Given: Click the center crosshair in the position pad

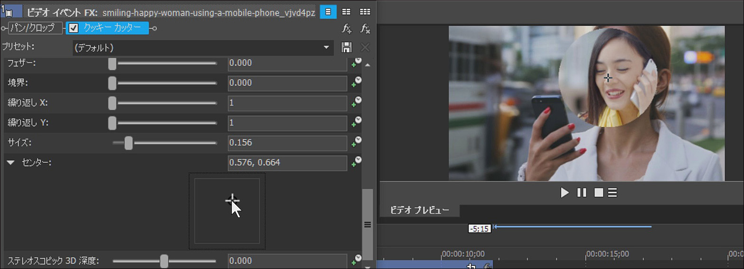Looking at the screenshot, I should pyautogui.click(x=232, y=200).
